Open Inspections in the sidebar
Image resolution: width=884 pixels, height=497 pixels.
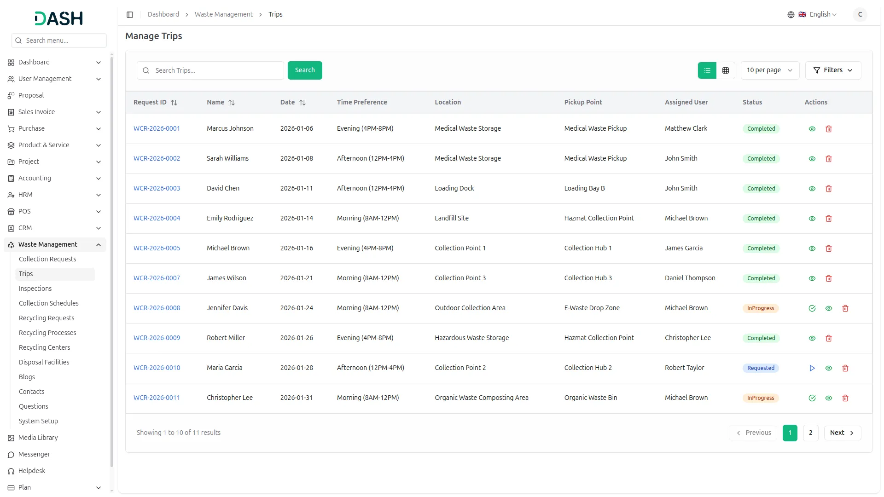35,289
